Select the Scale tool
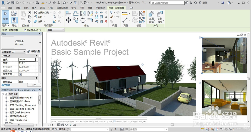 click(101, 17)
